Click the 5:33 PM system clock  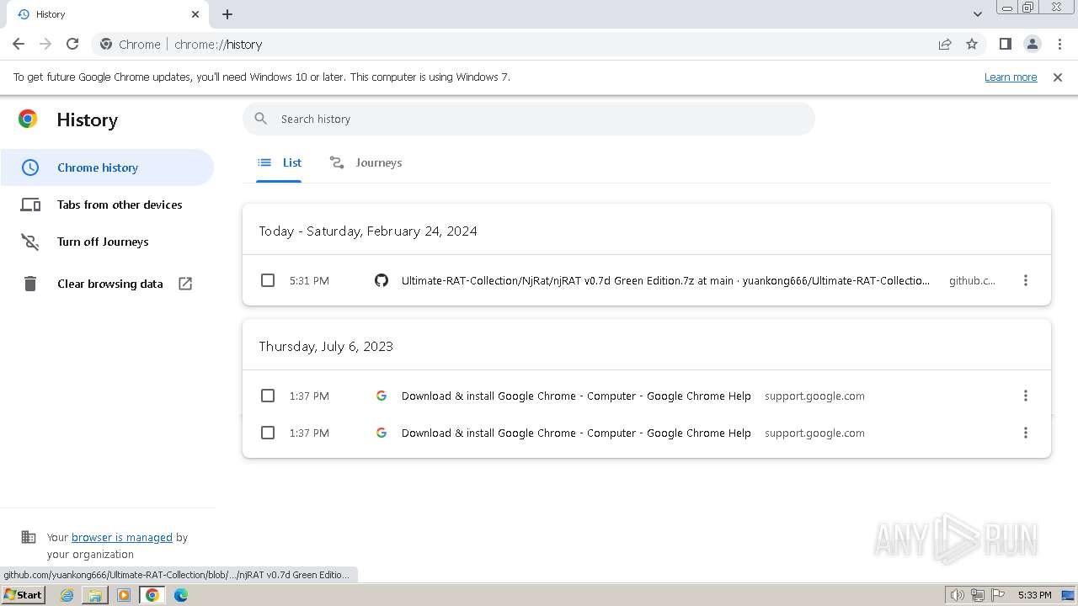tap(1034, 595)
